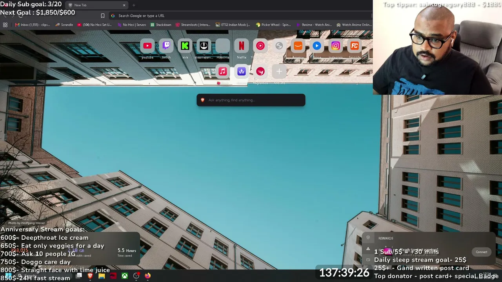Click the Brave icon in taskbar
502x282 pixels.
(90, 276)
